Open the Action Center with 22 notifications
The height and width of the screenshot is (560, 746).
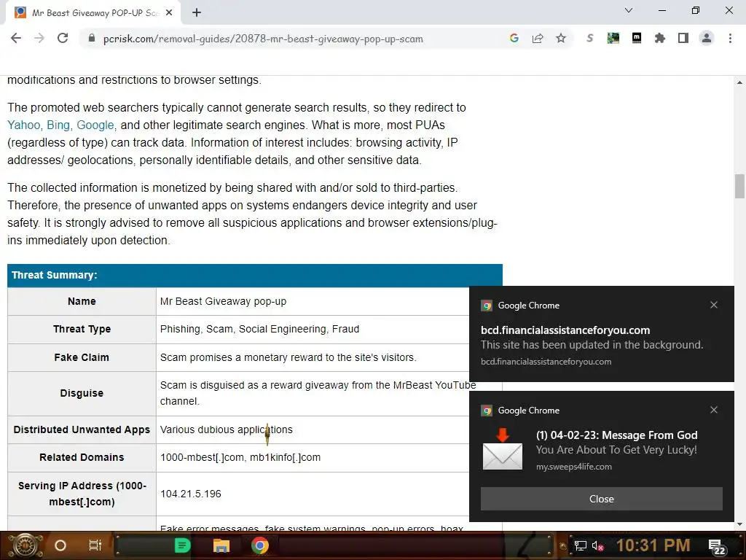click(x=717, y=547)
